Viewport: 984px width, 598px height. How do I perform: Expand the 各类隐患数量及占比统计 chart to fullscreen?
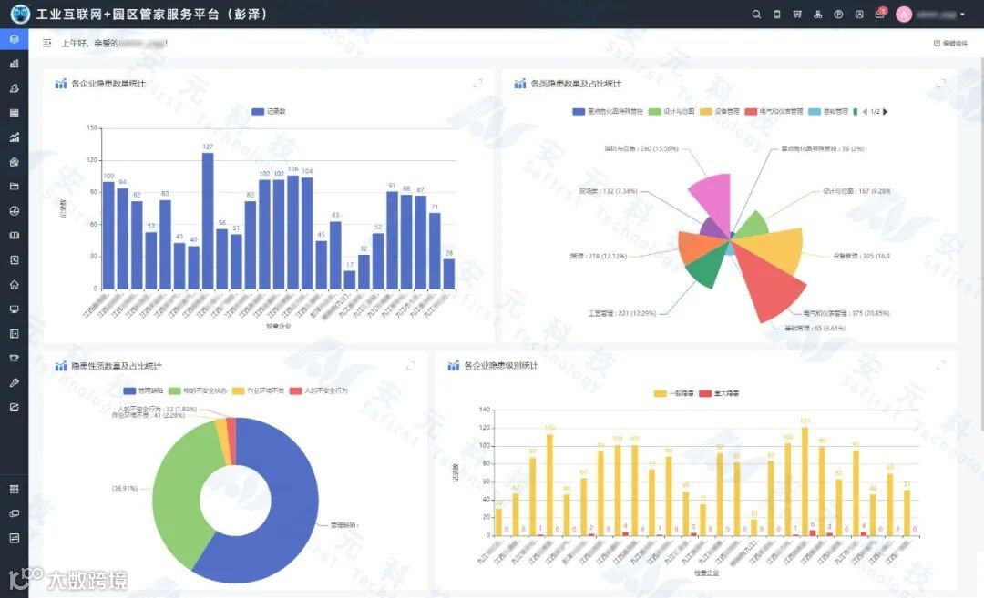940,83
